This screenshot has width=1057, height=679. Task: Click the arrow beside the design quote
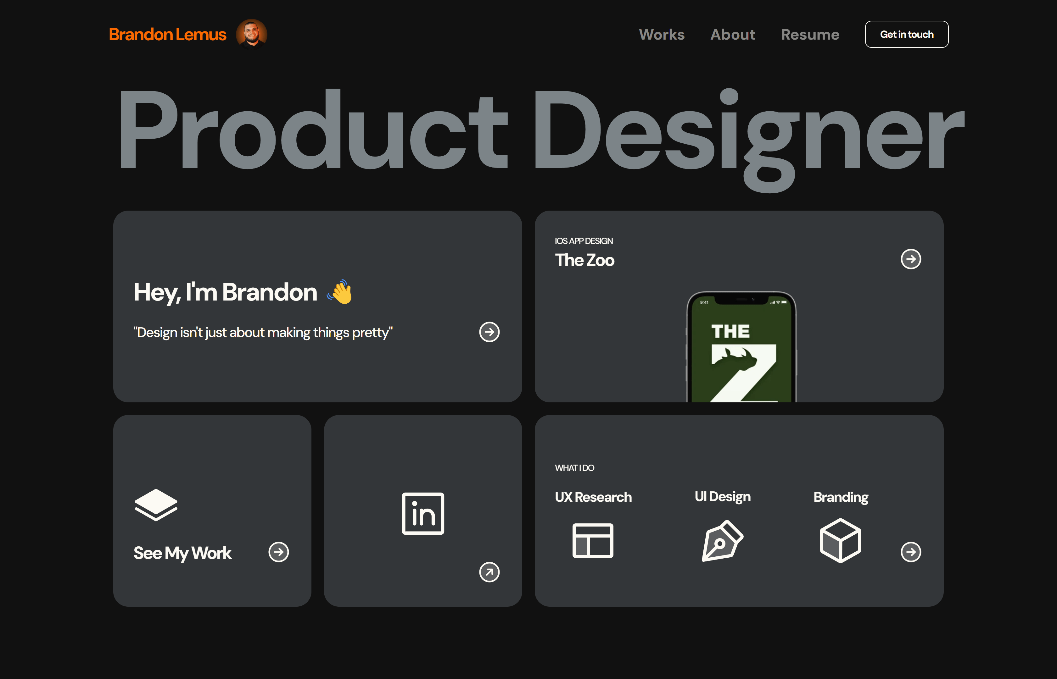(x=489, y=332)
